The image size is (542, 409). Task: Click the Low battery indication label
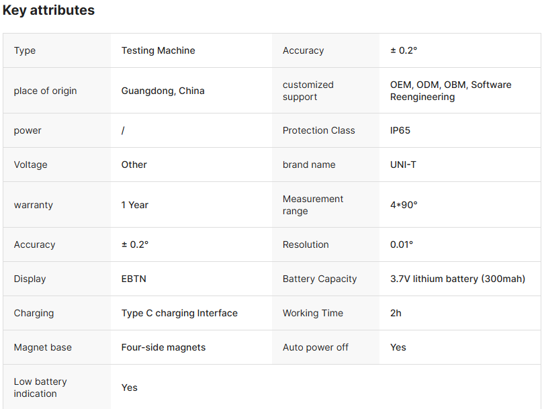[40, 388]
